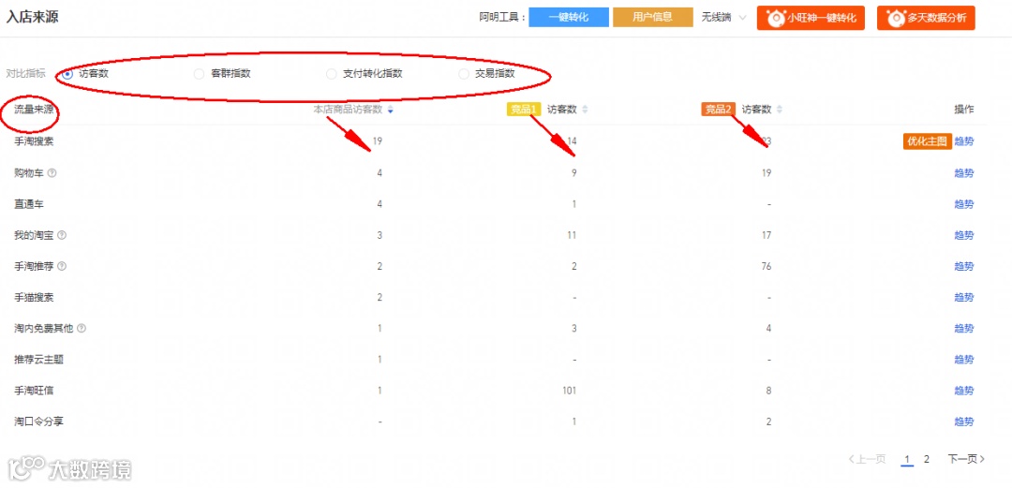Screen dimensions: 1012x488
Task: Select the 支付转化指数 radio button
Action: point(331,74)
